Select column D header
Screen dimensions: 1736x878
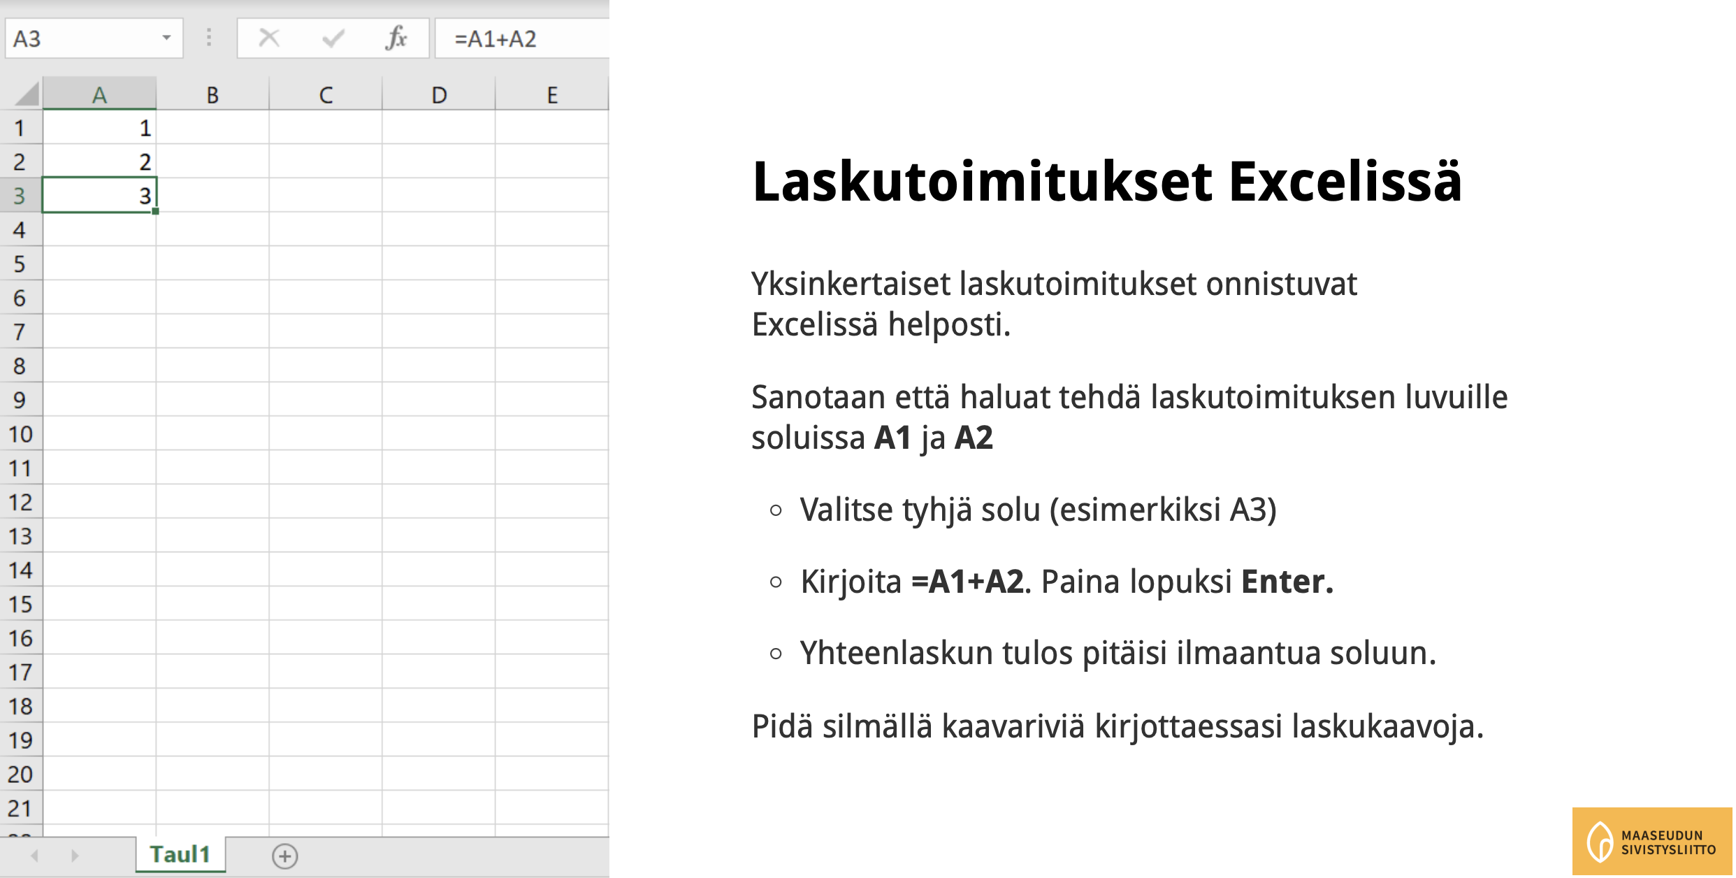[439, 94]
